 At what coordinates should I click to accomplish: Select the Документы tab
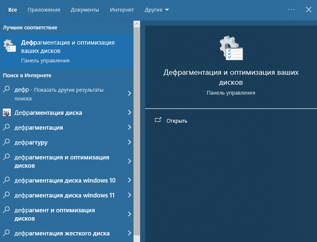(85, 9)
